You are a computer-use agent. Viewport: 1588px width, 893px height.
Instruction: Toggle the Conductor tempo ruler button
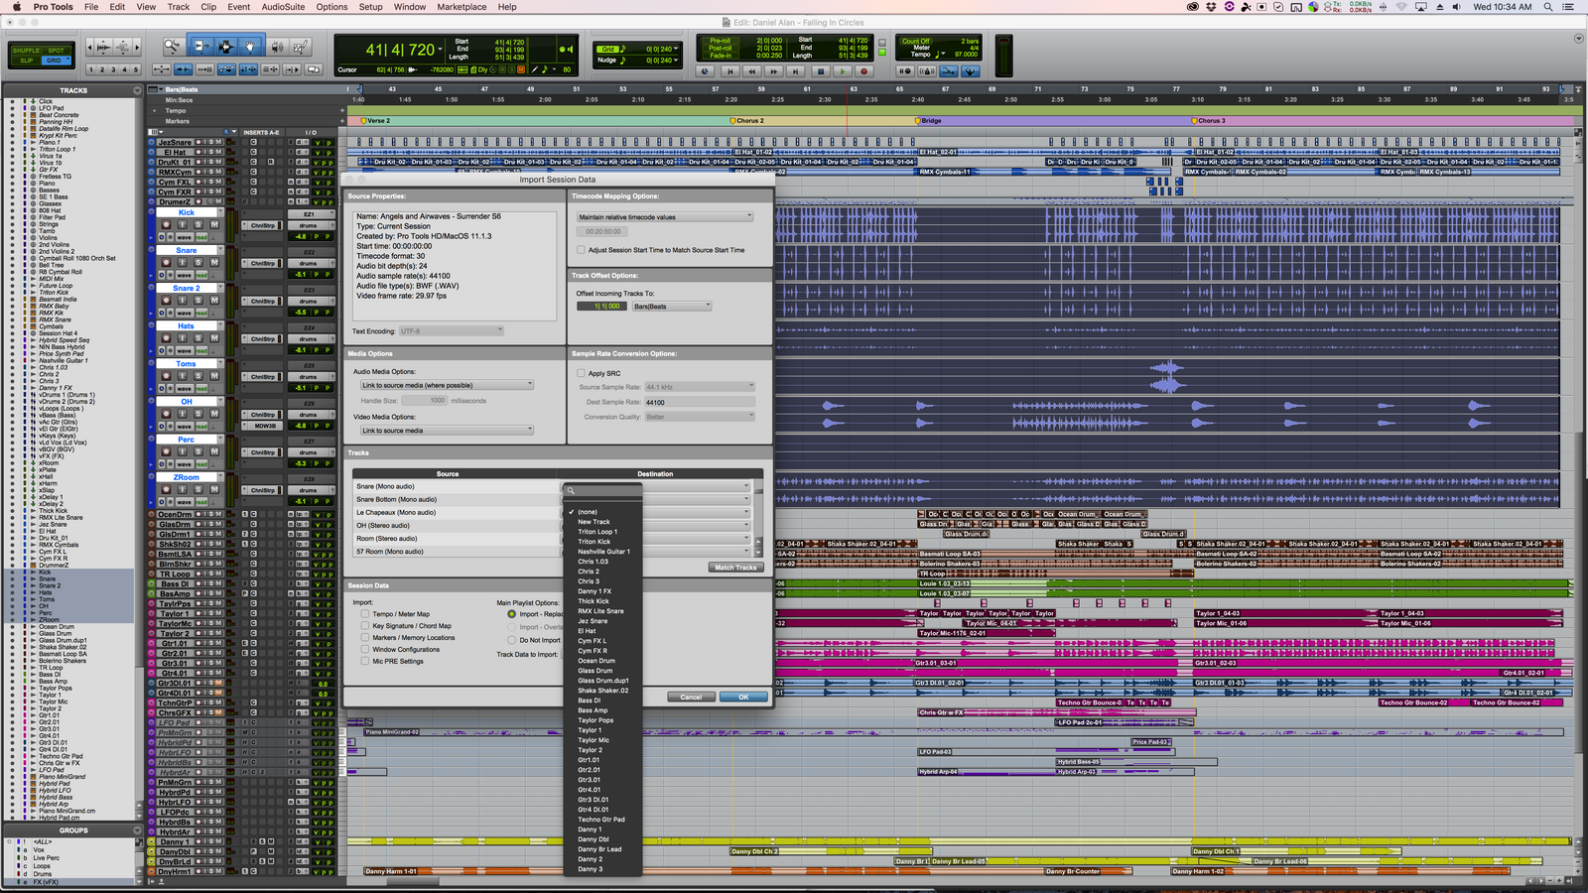(x=971, y=70)
